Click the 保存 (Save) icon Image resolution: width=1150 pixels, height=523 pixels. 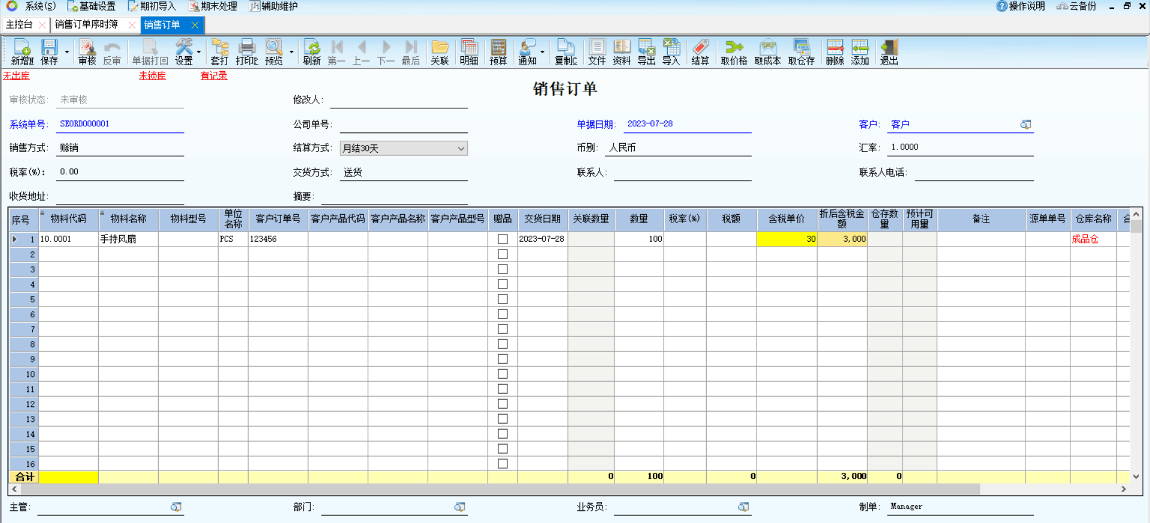49,51
